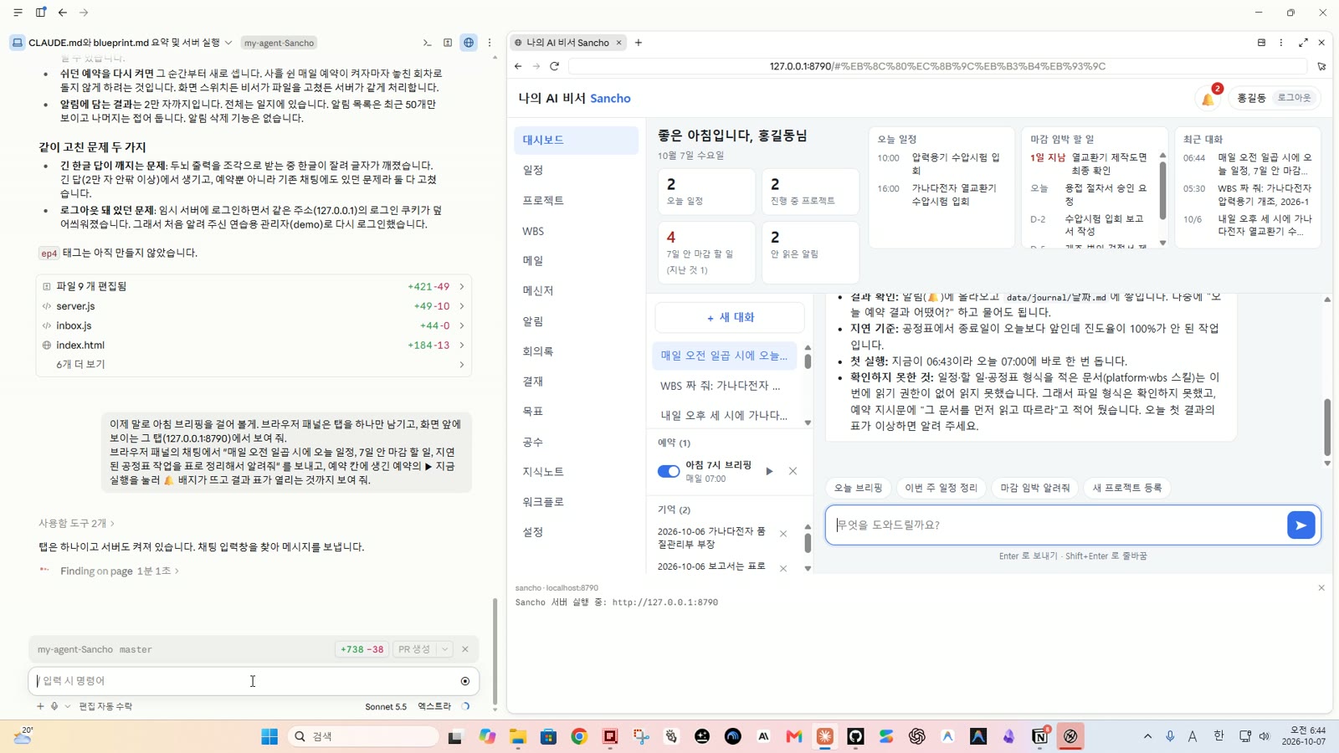
Task: Expand the 파일 9개 편집됨 row
Action: pos(254,286)
